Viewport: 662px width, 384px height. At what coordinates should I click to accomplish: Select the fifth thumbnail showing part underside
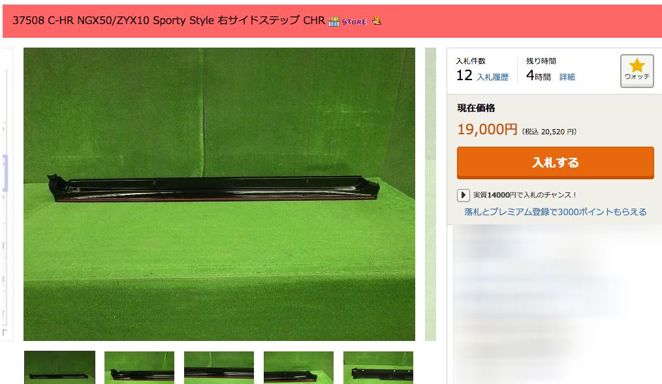pyautogui.click(x=378, y=368)
